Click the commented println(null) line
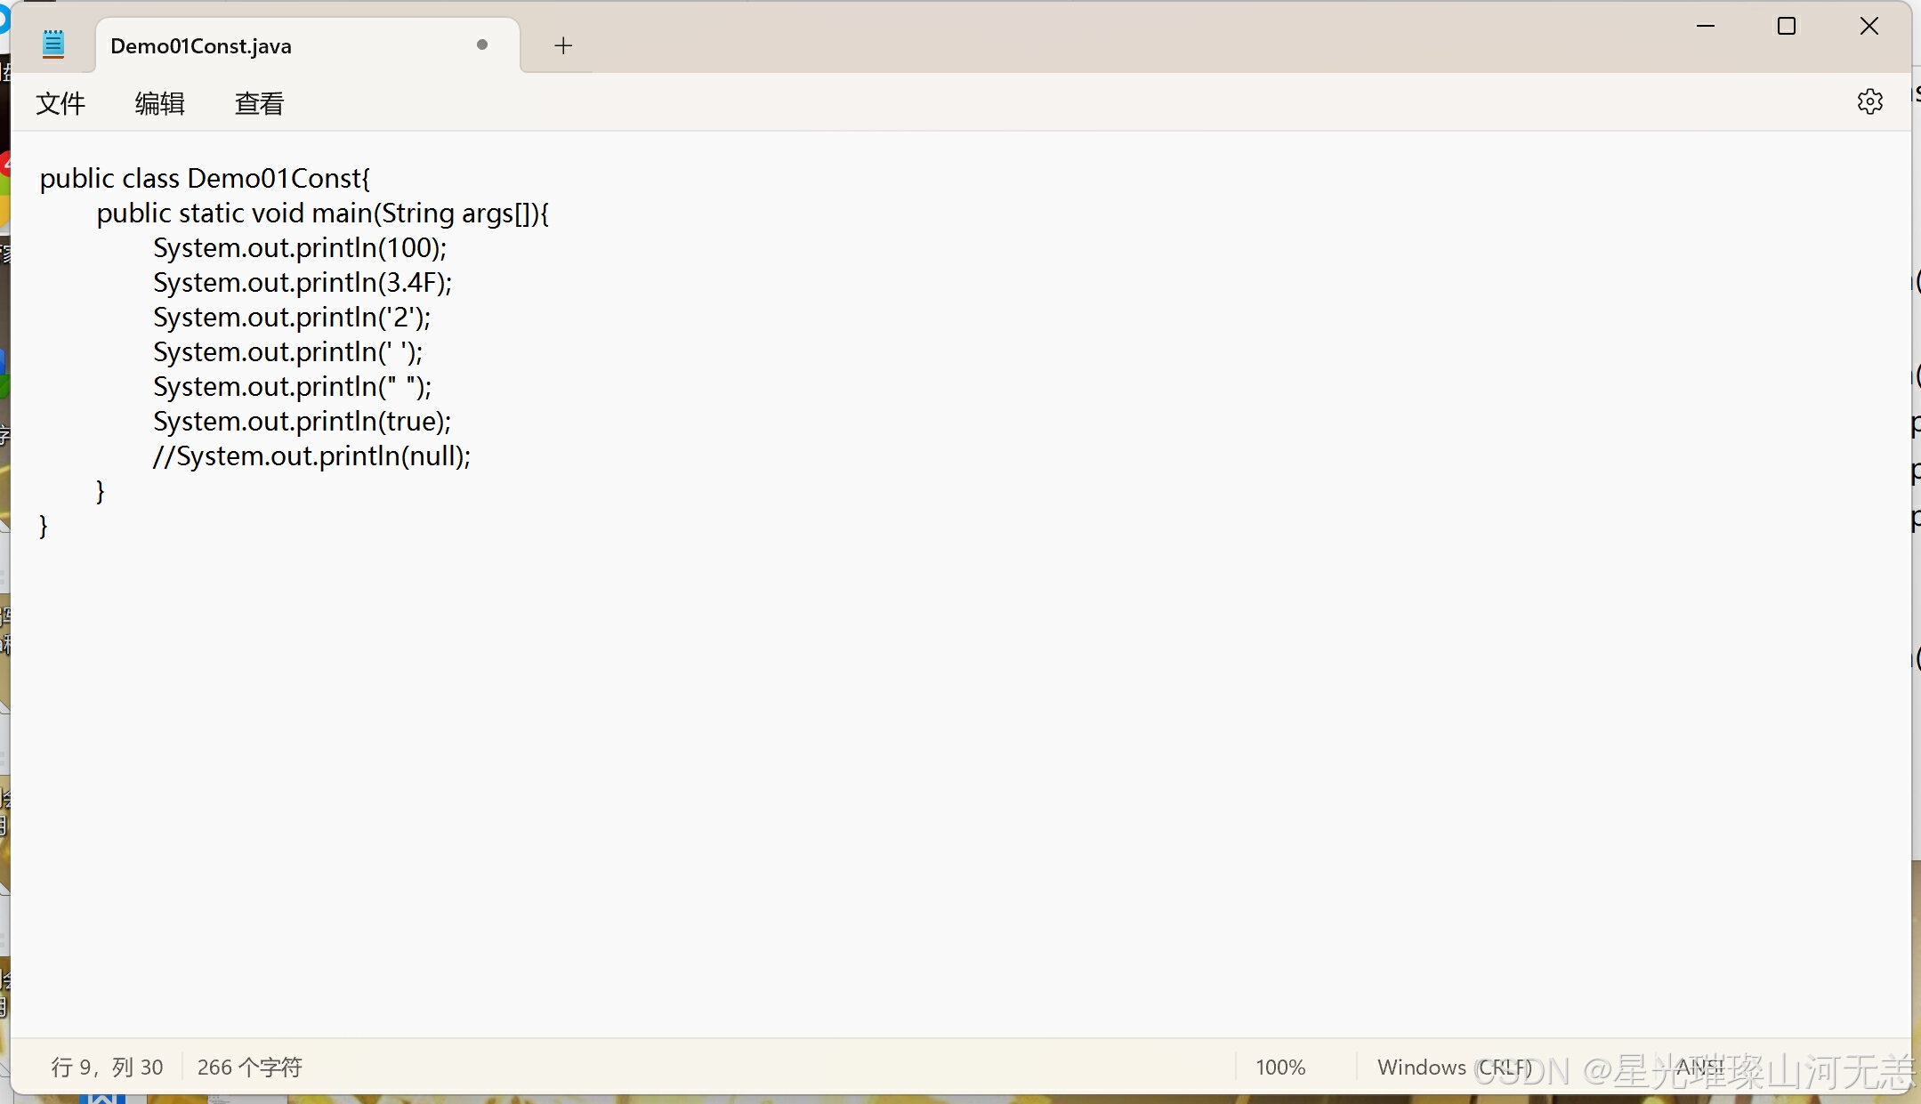This screenshot has height=1104, width=1921. (x=311, y=456)
